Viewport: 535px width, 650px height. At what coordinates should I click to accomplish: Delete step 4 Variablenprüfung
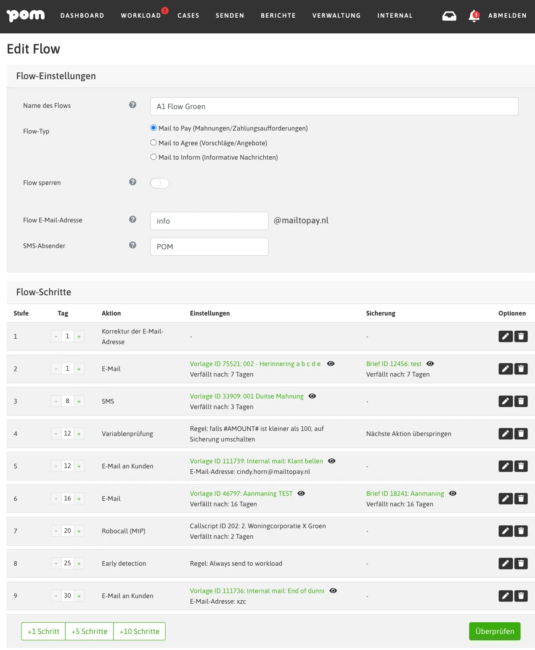[x=521, y=433]
